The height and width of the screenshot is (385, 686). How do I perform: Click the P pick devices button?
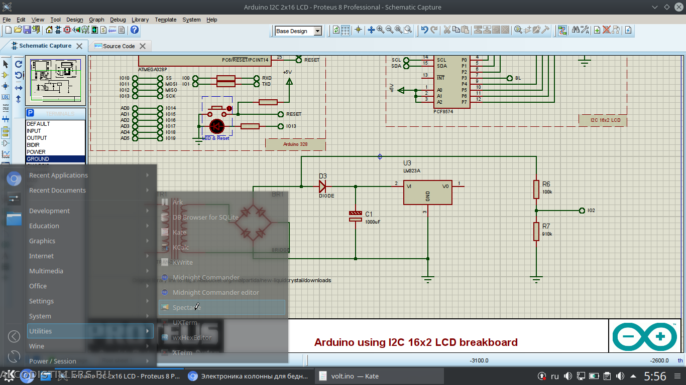point(30,113)
